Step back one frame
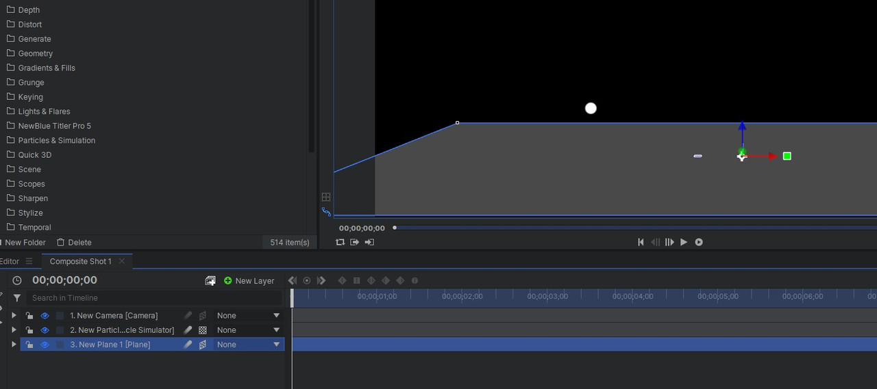The height and width of the screenshot is (389, 877). (x=655, y=242)
